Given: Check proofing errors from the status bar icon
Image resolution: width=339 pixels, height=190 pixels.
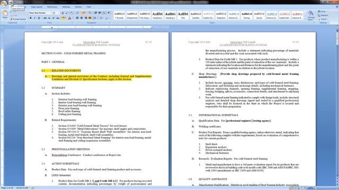Looking at the screenshot, I should click(32, 188).
